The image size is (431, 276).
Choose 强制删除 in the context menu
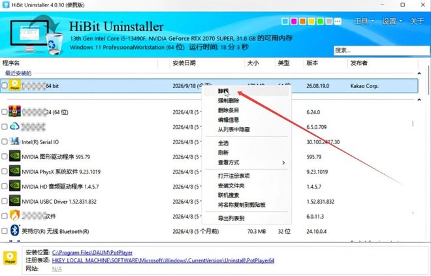(246, 100)
